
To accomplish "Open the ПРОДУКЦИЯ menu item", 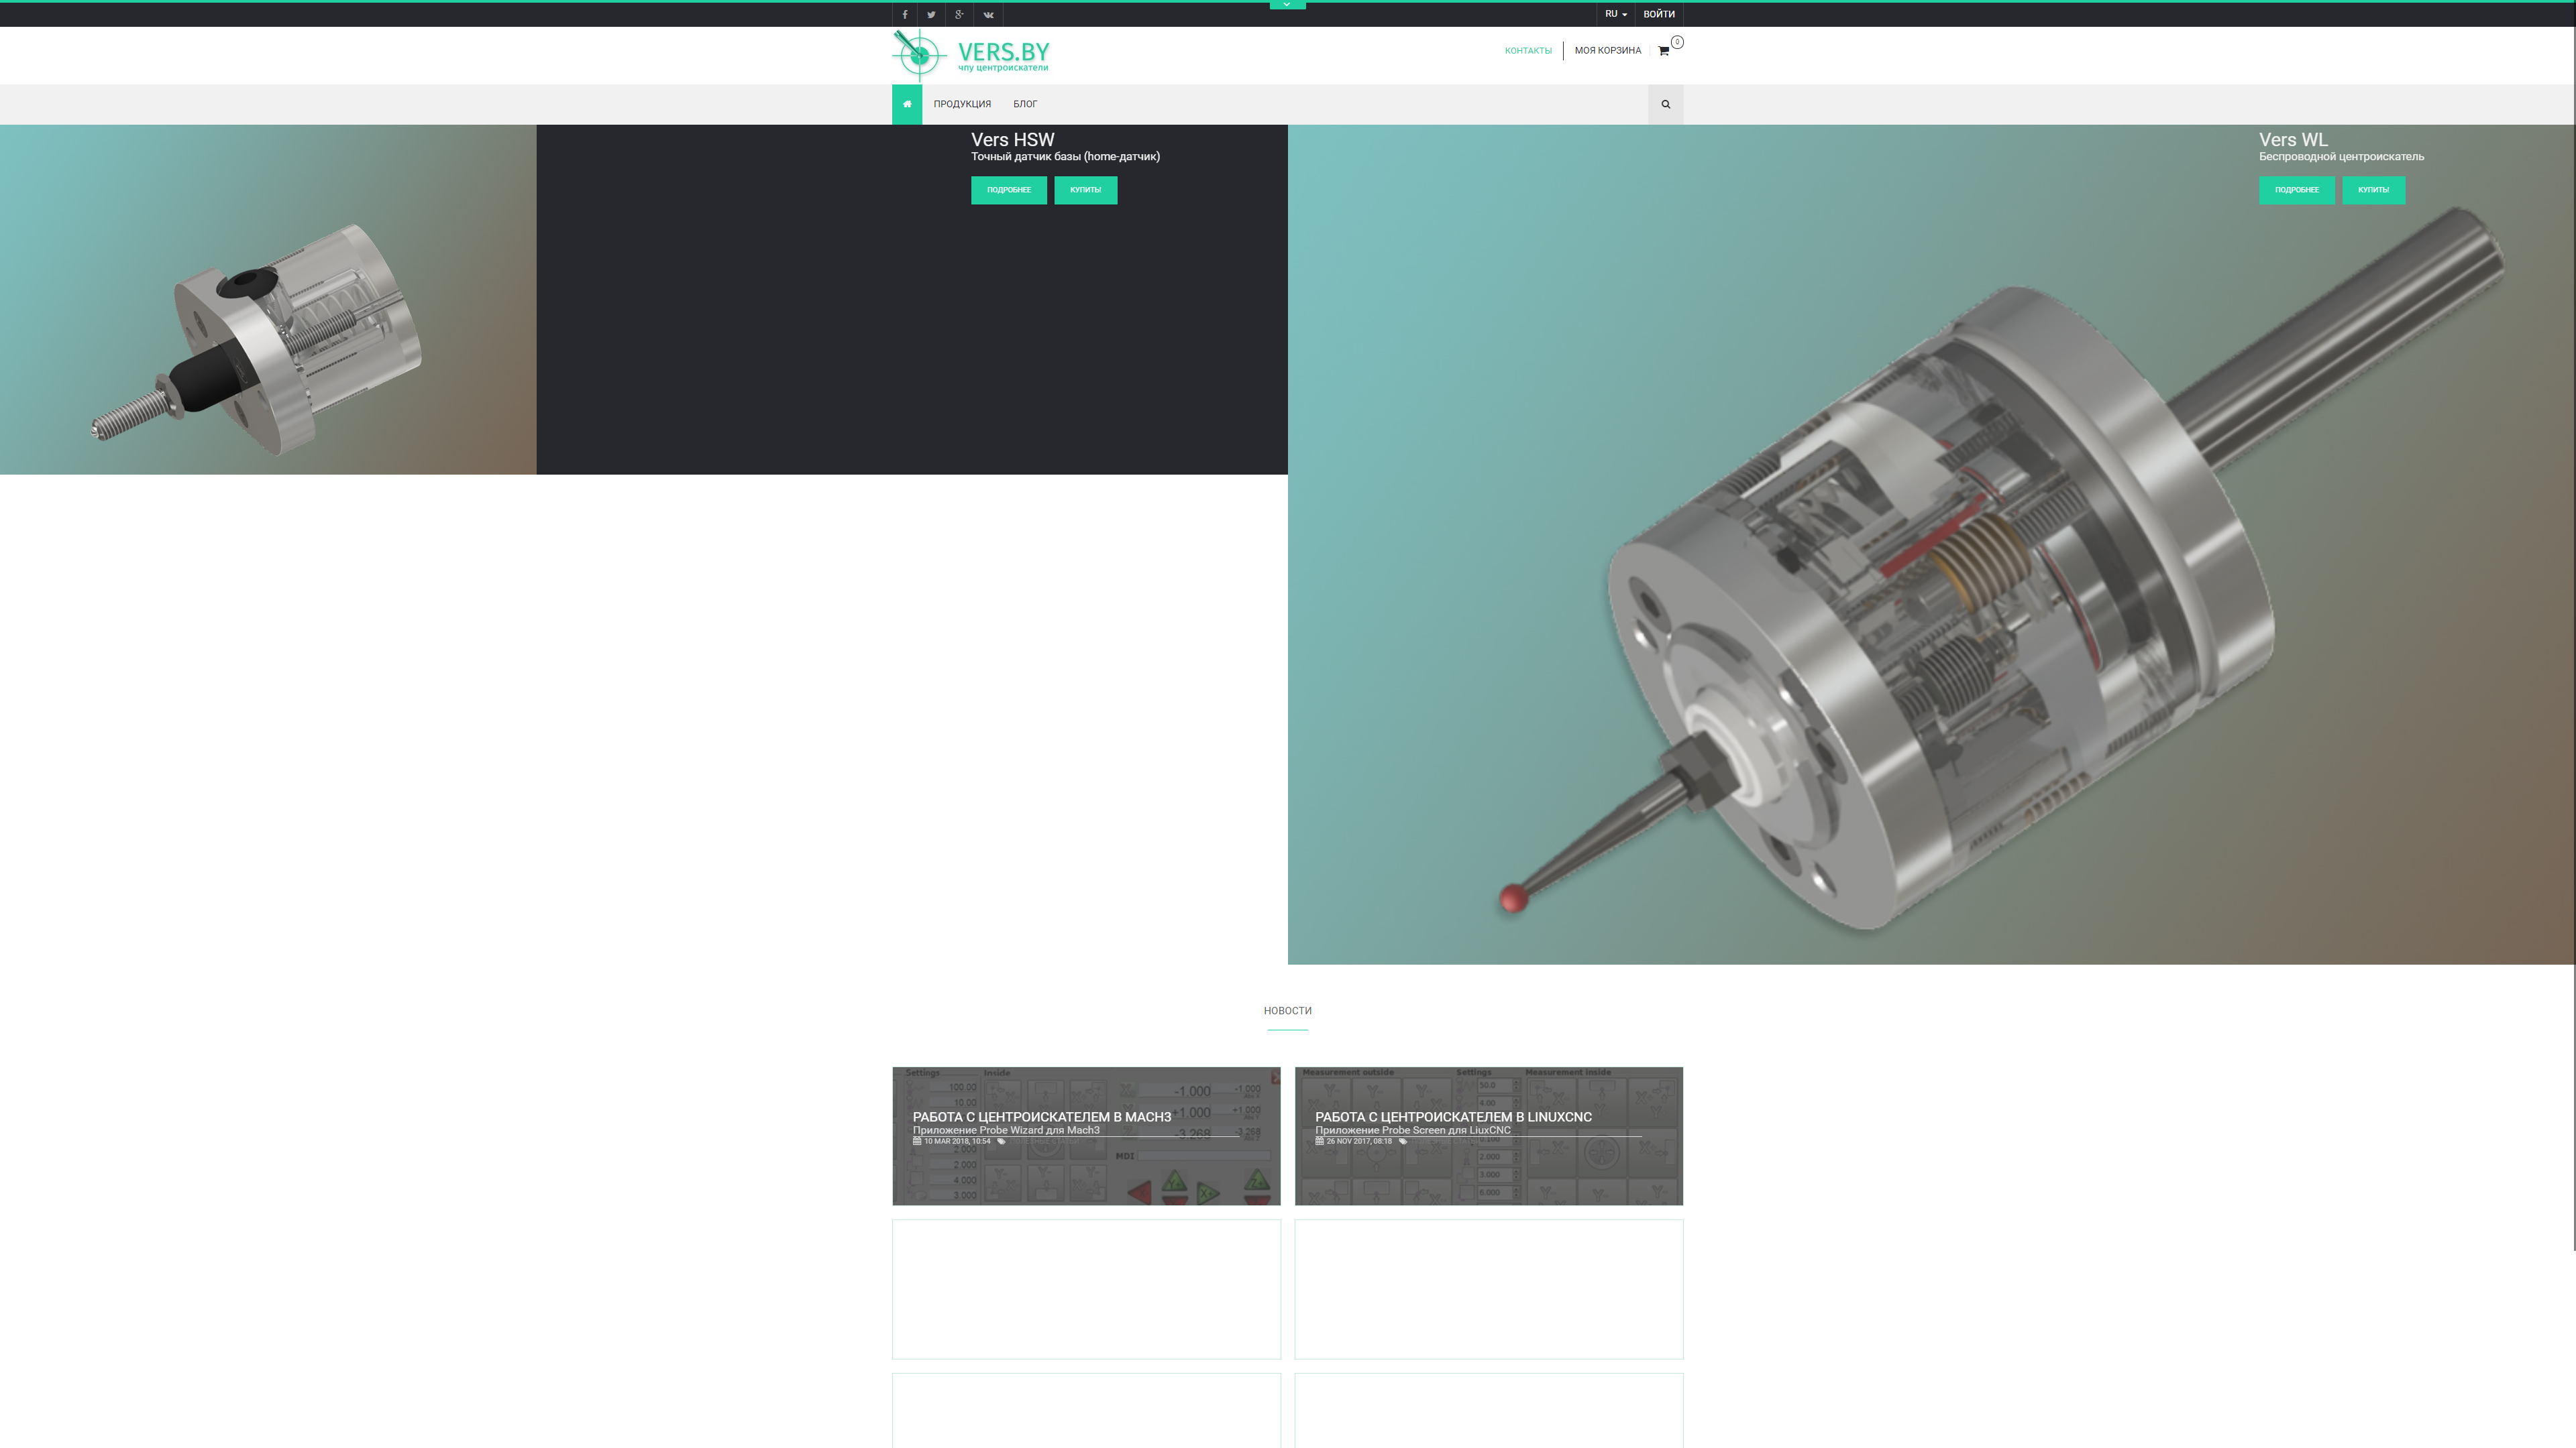I will pyautogui.click(x=962, y=104).
